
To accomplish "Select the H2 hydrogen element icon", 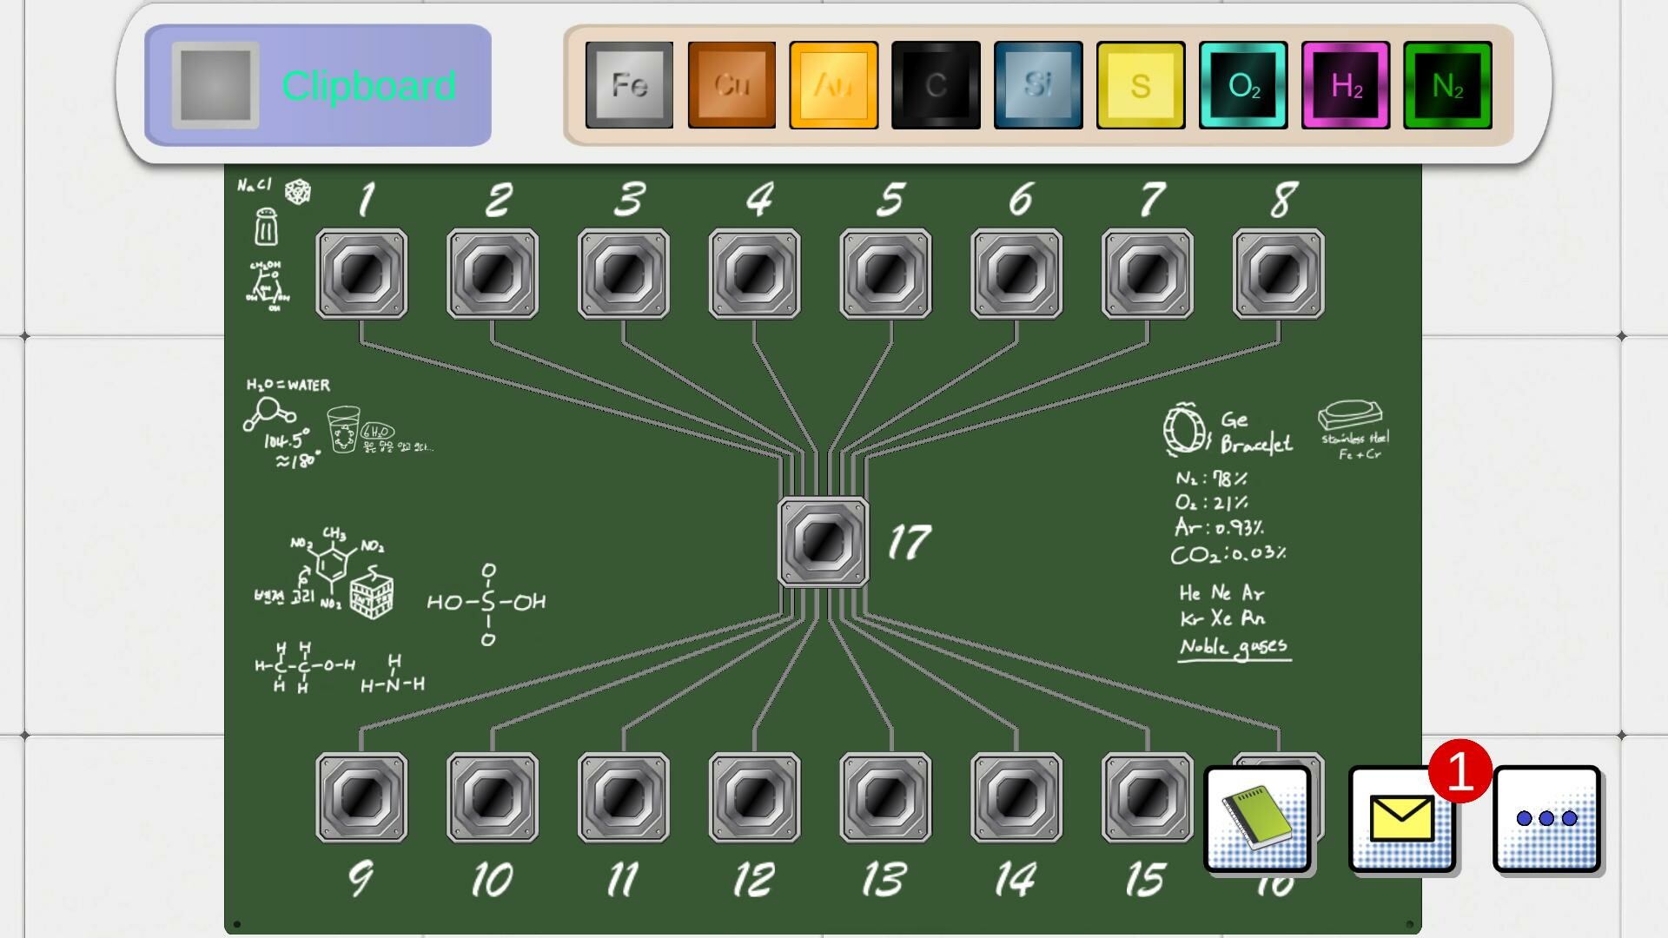I will coord(1345,84).
